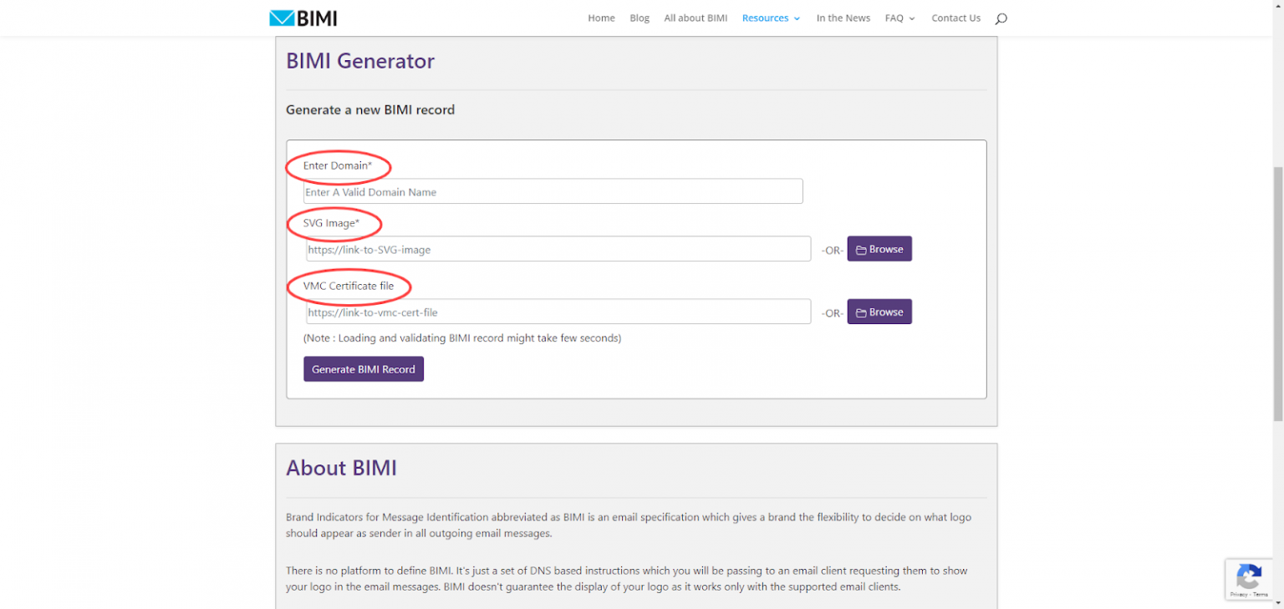Viewport: 1284px width, 609px height.
Task: Click the link-to-SVG-image URL field
Action: point(558,249)
